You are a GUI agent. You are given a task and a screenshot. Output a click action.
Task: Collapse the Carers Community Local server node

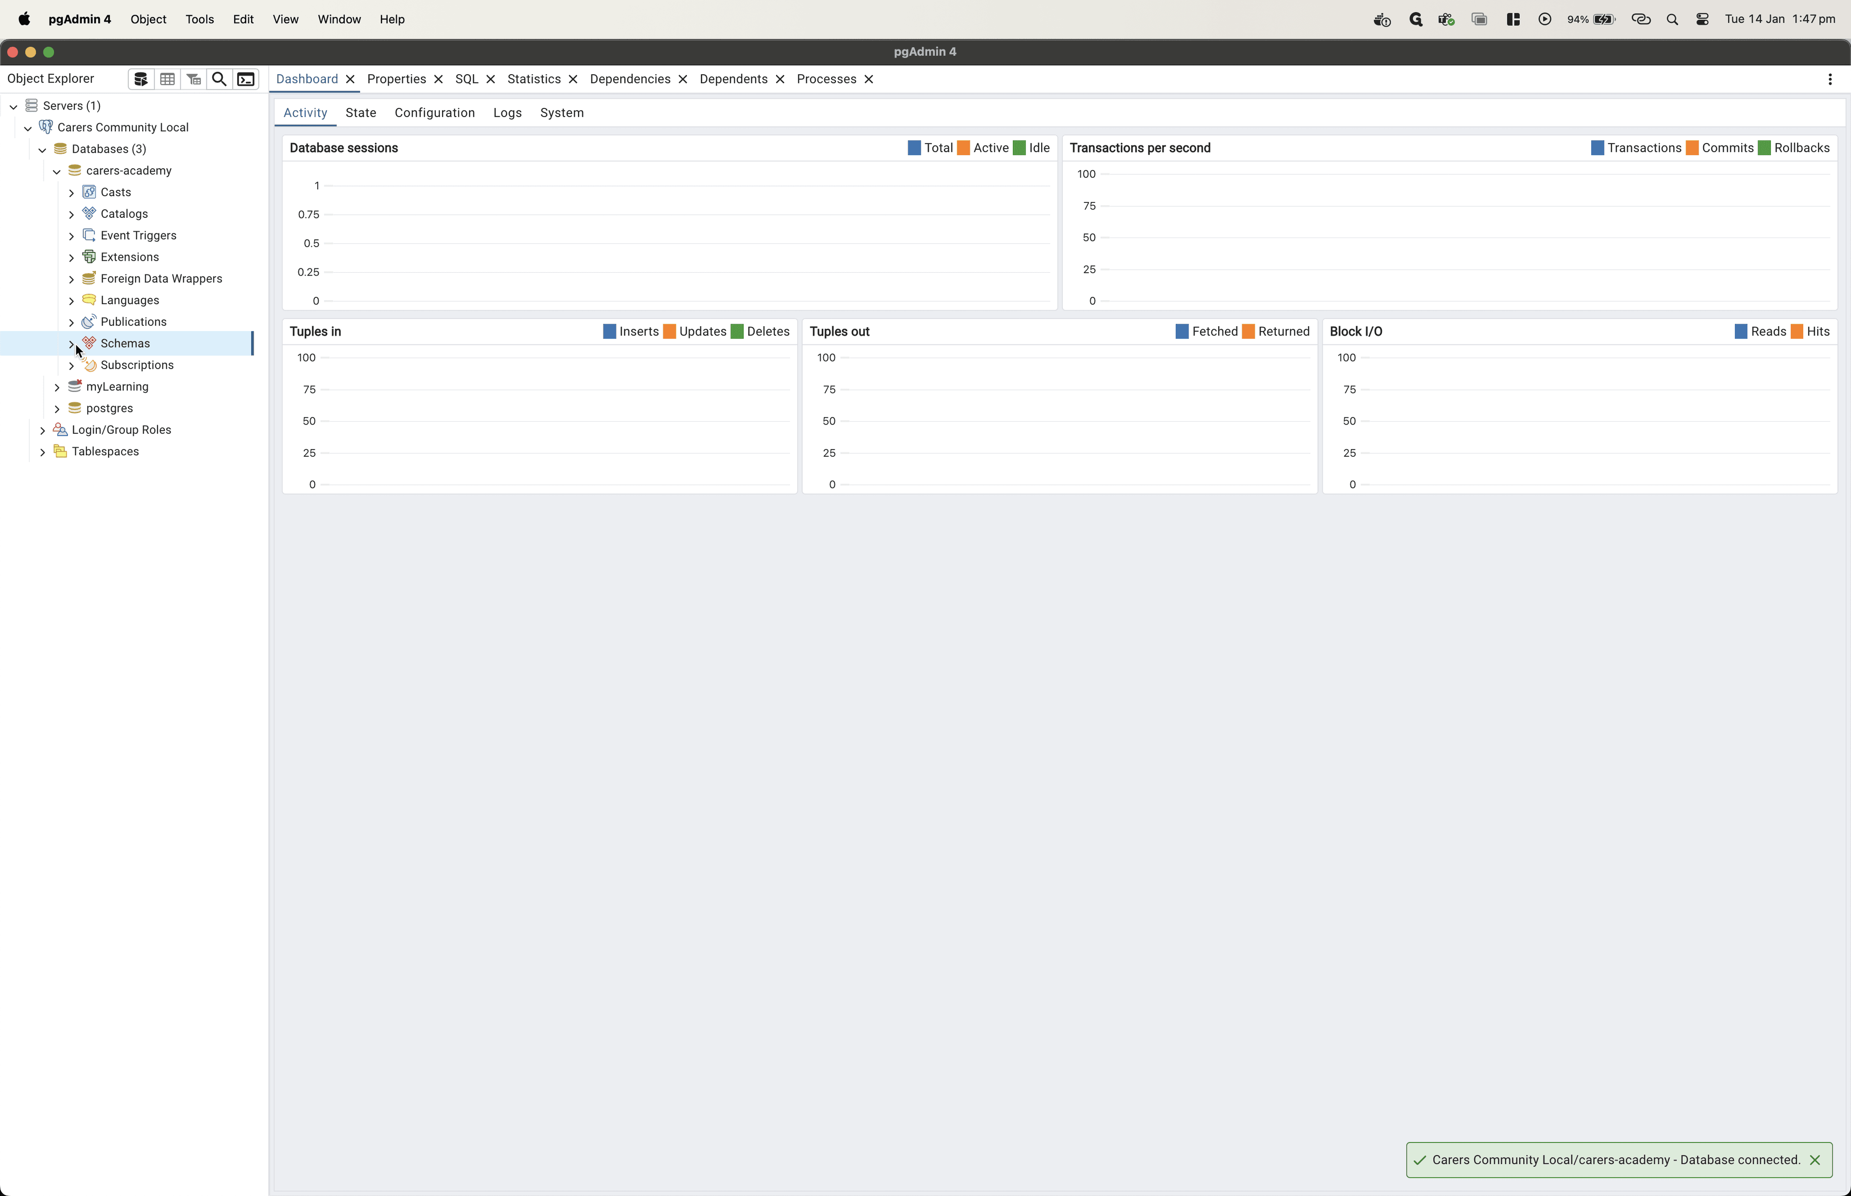(28, 128)
